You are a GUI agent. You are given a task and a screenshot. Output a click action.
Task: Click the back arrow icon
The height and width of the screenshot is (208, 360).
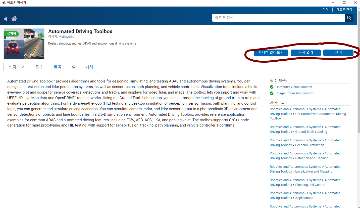point(5,19)
